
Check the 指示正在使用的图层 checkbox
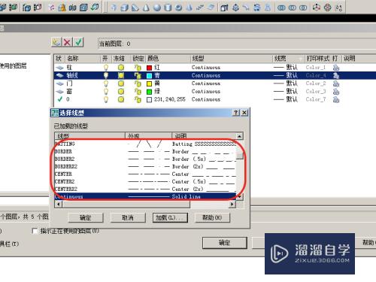click(35, 231)
